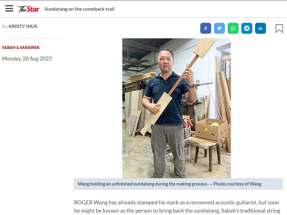Click the 'Photo courtesy of Wang' credit
The width and height of the screenshot is (287, 215).
point(237,184)
